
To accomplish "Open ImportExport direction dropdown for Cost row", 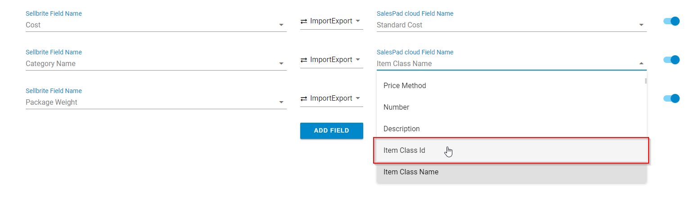I will tap(357, 21).
